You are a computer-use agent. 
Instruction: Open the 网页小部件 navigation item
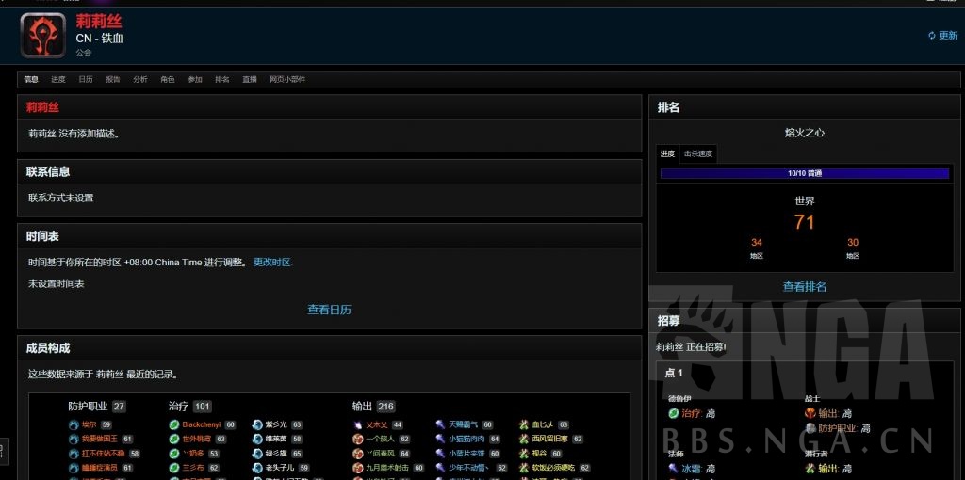287,80
